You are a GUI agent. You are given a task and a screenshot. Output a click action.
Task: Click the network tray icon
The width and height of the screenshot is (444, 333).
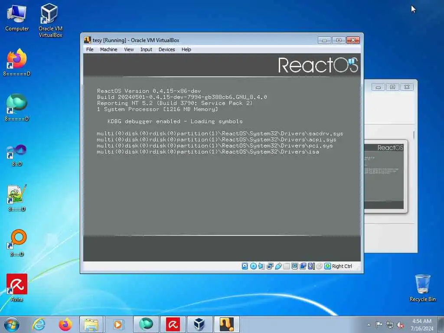pos(390,325)
